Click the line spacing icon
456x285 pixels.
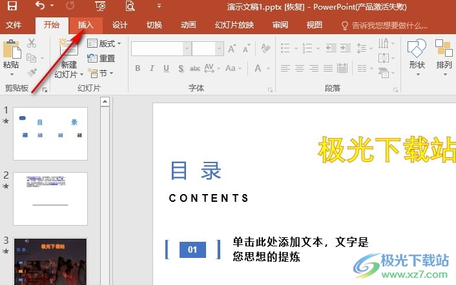[361, 48]
